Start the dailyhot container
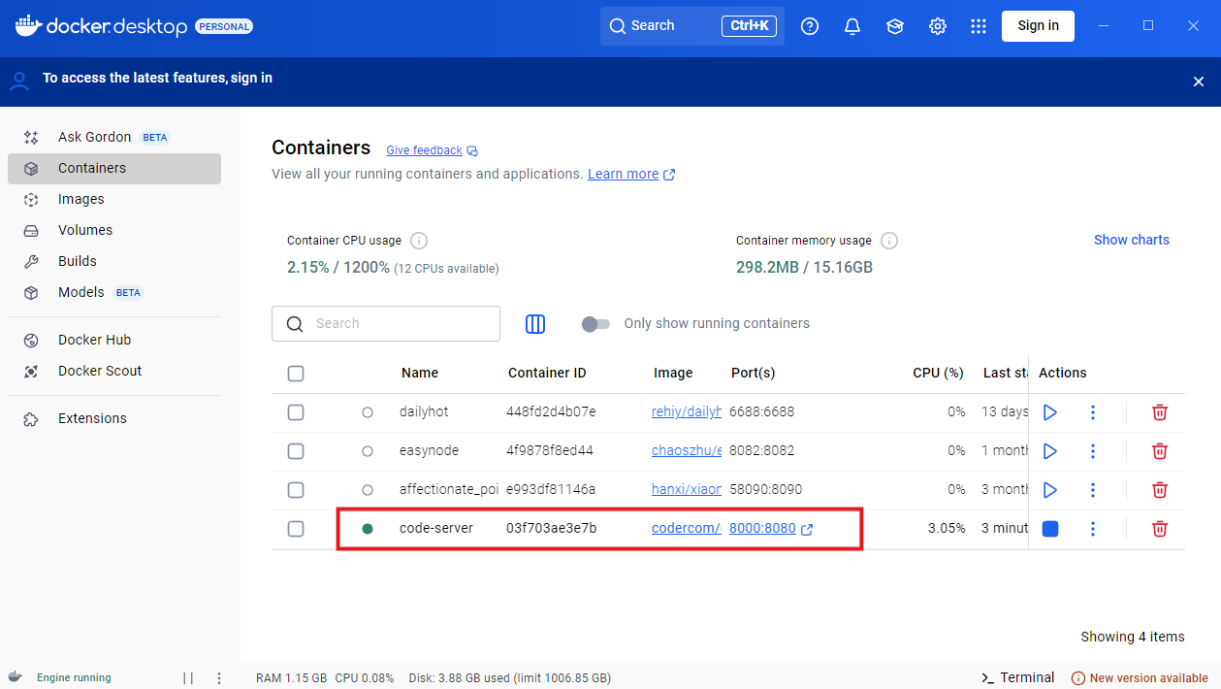 click(x=1049, y=412)
